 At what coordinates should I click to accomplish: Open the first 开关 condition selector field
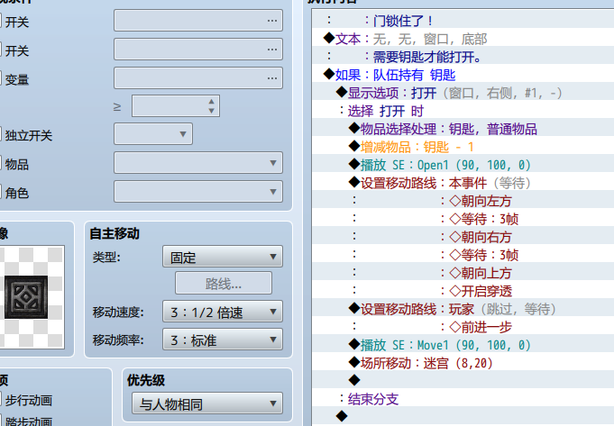198,21
